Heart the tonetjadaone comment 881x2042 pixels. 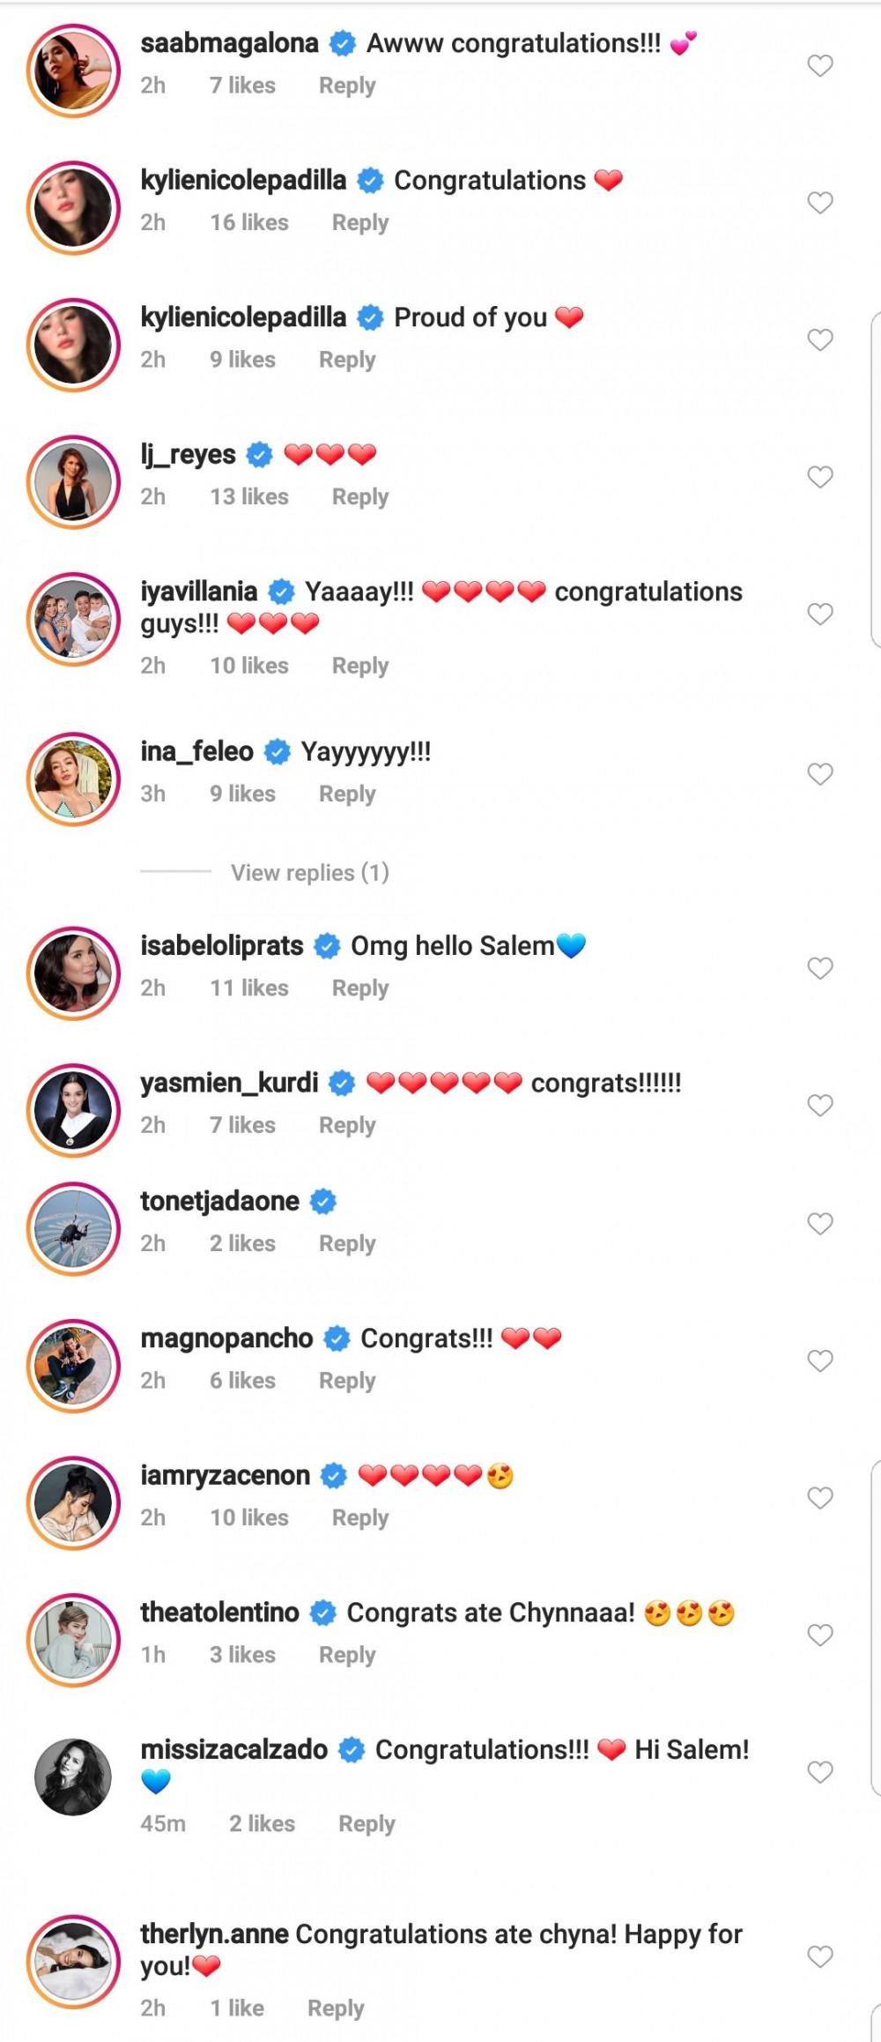tap(820, 1224)
